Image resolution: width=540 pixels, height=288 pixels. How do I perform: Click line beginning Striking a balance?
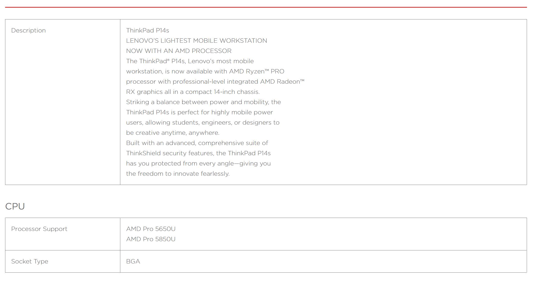pyautogui.click(x=203, y=102)
